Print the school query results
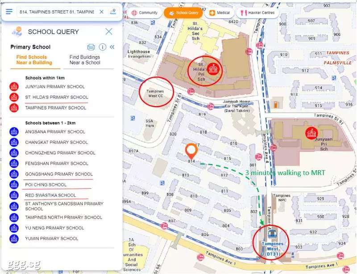Viewport: 357px width, 274px height. coord(91,47)
